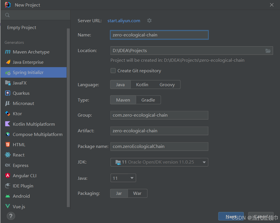Enable Create Git repository checkbox
The height and width of the screenshot is (223, 280).
pos(113,71)
